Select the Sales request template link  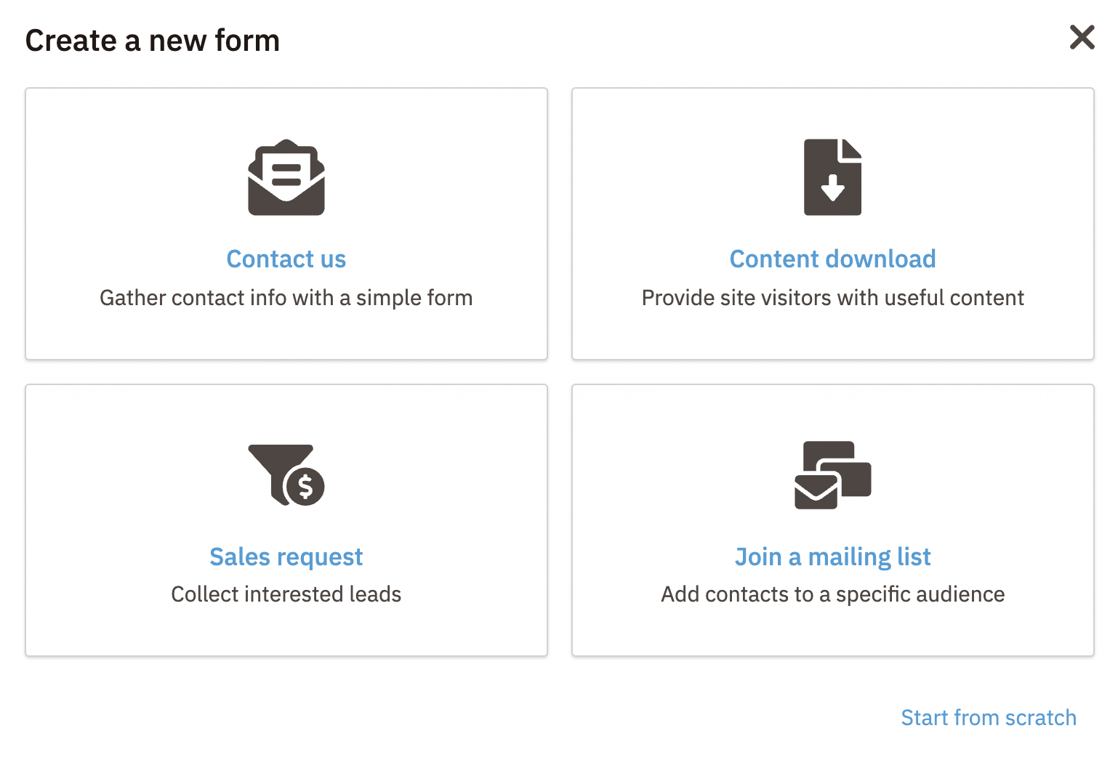tap(286, 557)
